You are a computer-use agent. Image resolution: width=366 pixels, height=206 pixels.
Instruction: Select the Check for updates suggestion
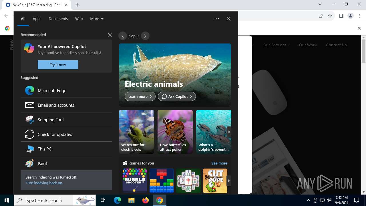[66, 134]
